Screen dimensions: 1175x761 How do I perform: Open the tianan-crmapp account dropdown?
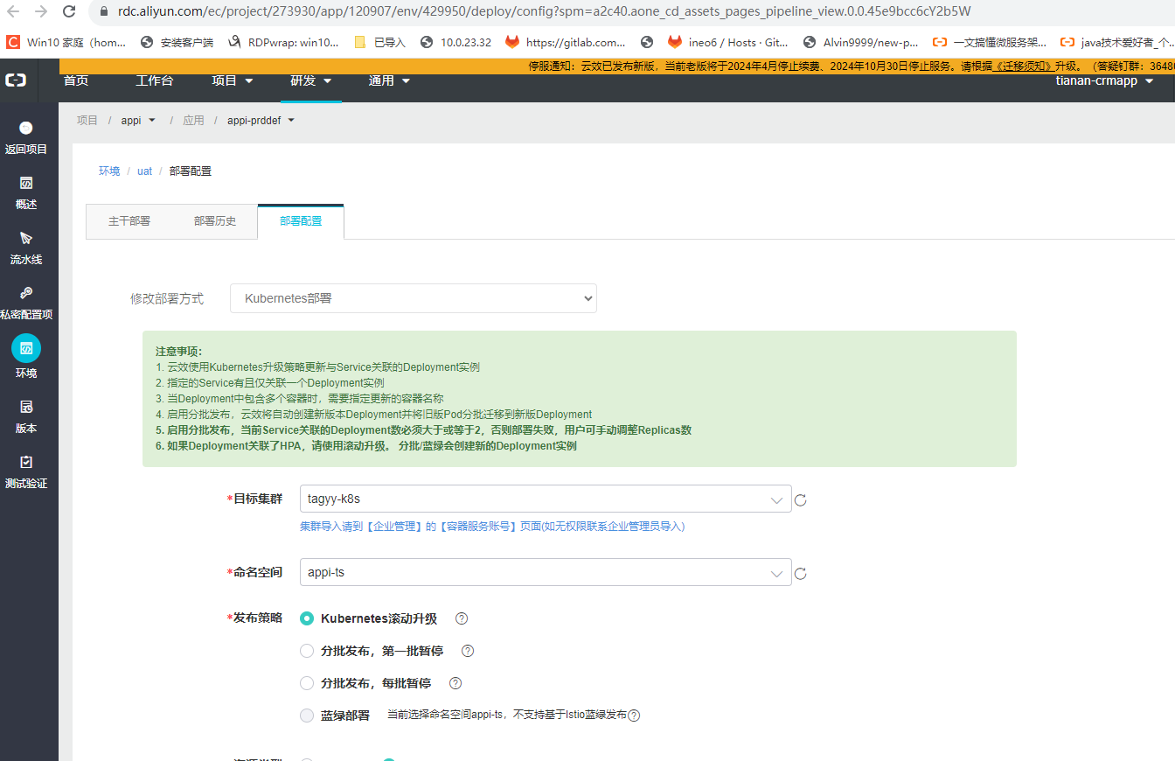coord(1104,80)
